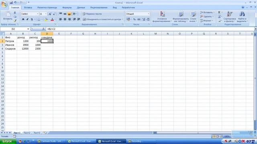Open Объединить и поместить в центре dropdown arrow
The image size is (257, 144).
click(122, 20)
